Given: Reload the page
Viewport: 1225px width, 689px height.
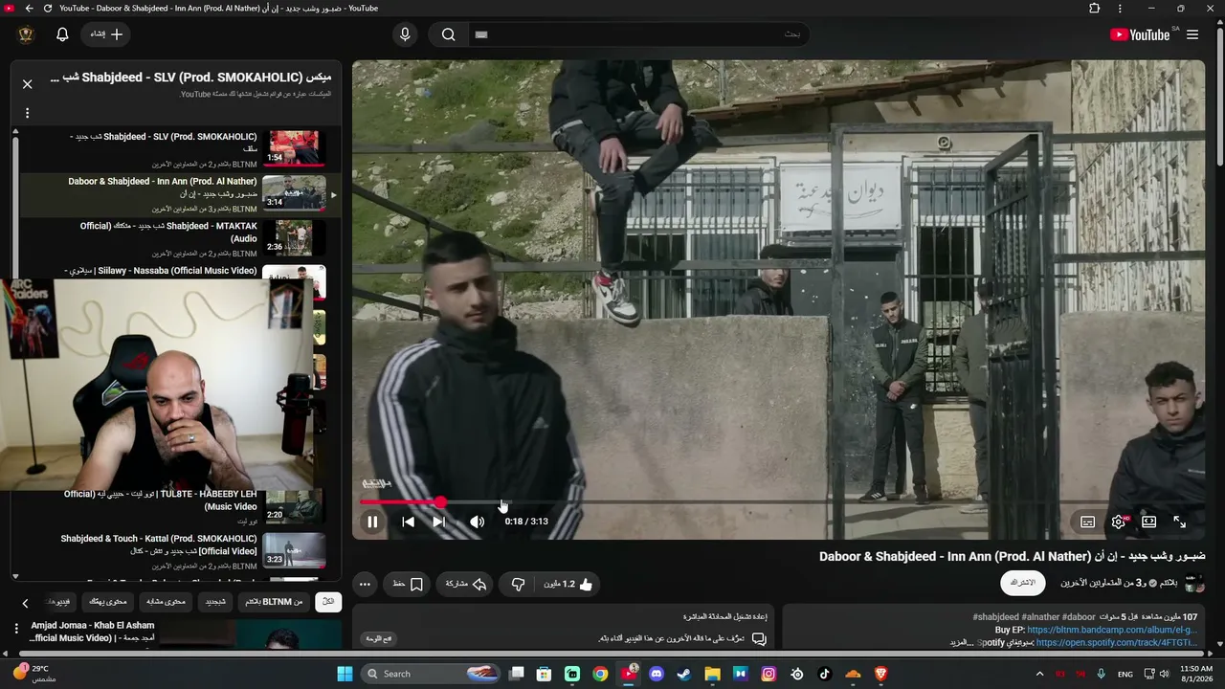Looking at the screenshot, I should pos(49,9).
